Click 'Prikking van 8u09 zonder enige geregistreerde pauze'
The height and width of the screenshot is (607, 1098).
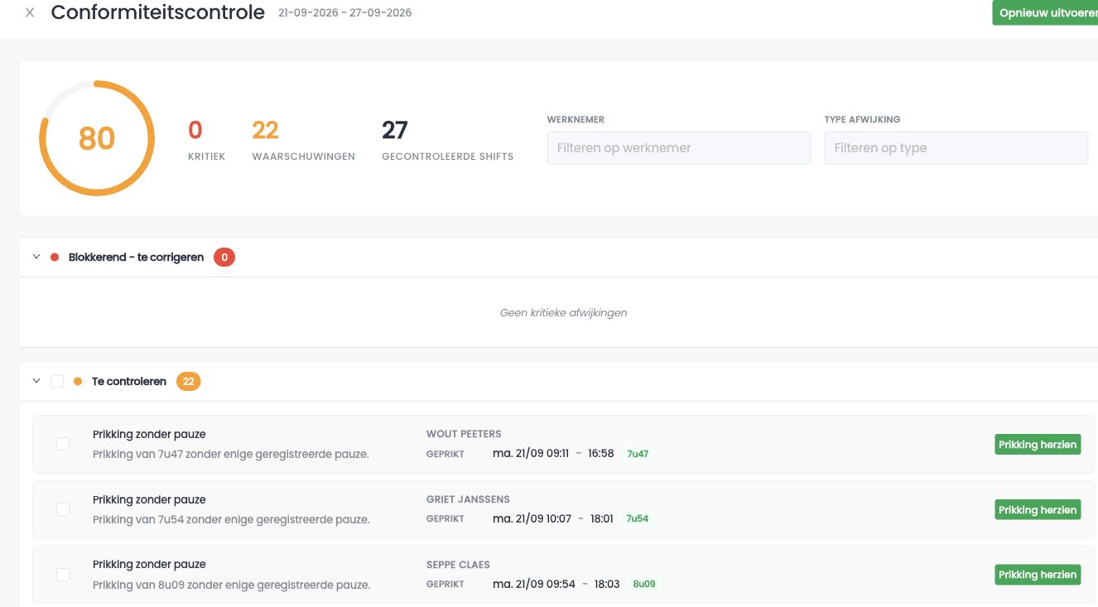coord(232,585)
